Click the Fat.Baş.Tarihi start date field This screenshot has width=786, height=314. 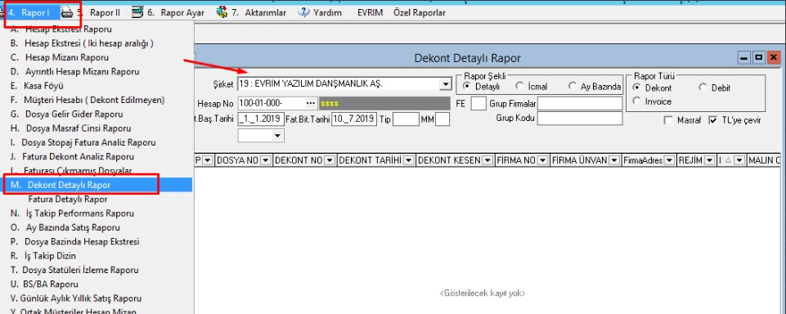261,119
